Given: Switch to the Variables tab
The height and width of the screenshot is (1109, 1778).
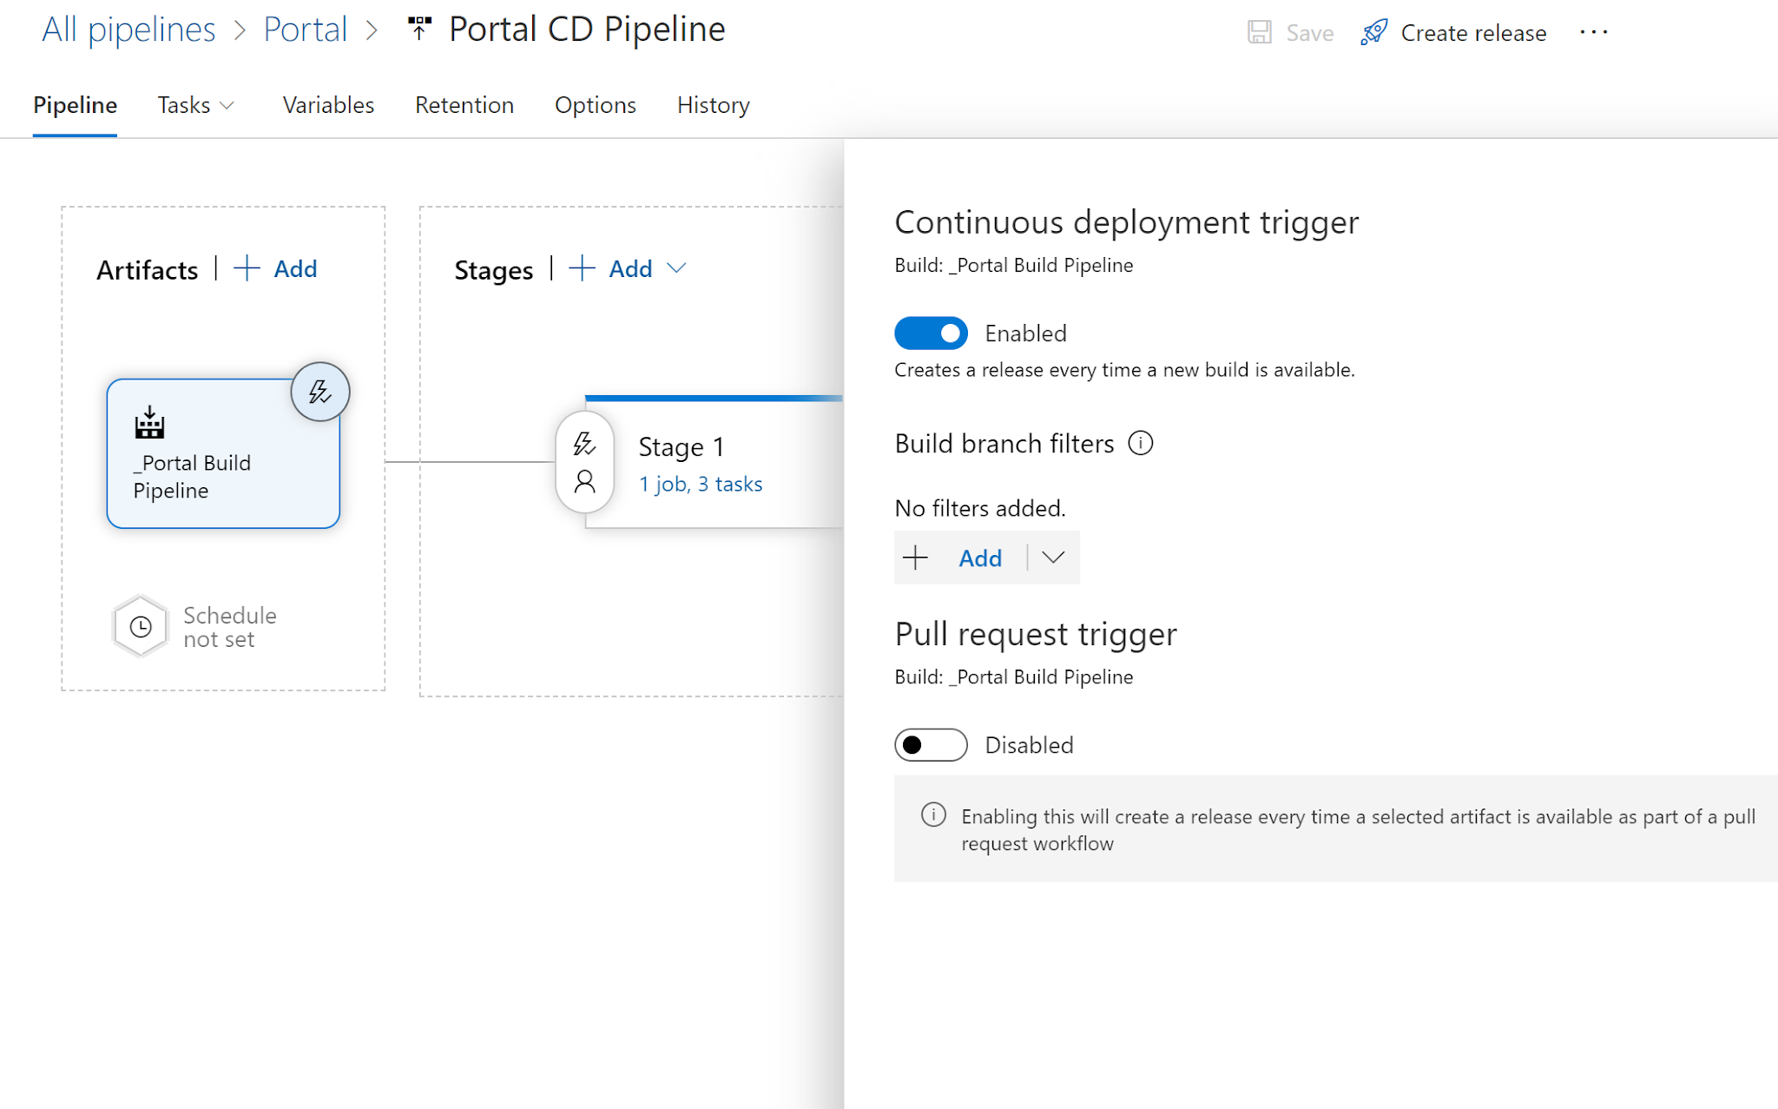Looking at the screenshot, I should [x=327, y=105].
